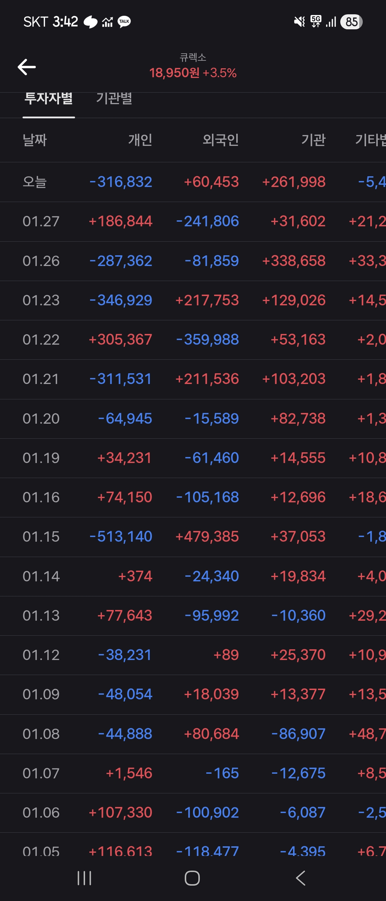Tap foreigner value -359,988 on 01.22
This screenshot has width=386, height=901.
(208, 340)
